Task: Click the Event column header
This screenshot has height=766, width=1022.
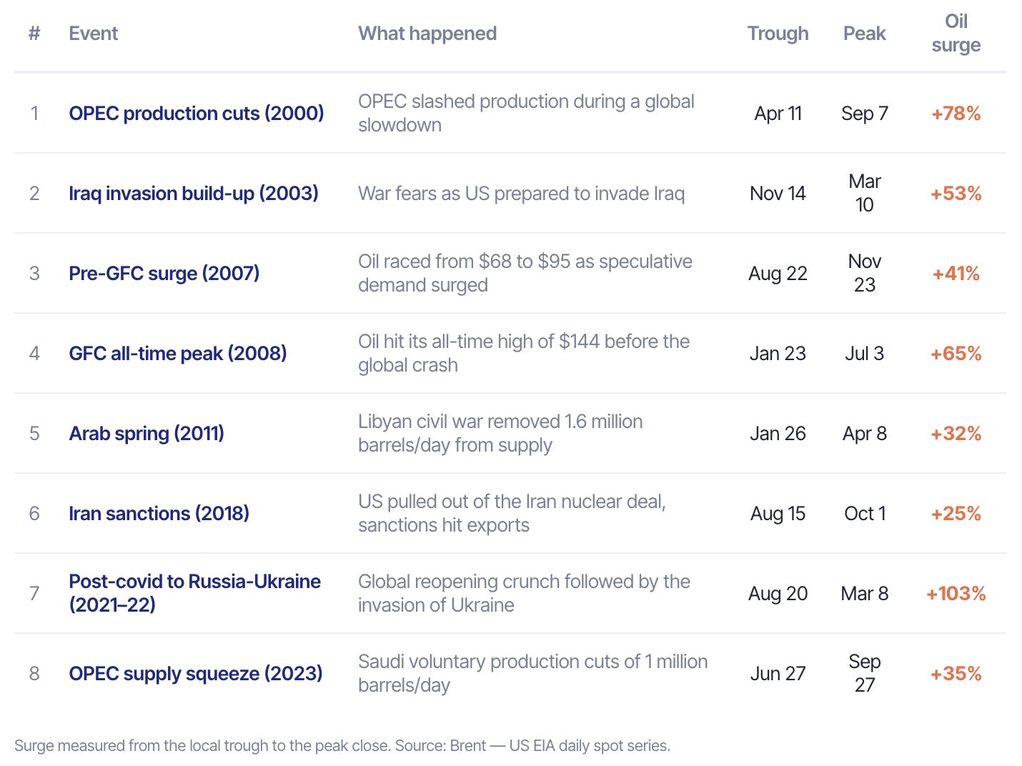Action: [x=93, y=34]
